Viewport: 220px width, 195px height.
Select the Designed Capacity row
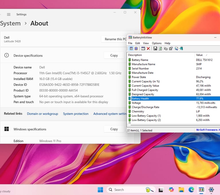click(x=174, y=94)
